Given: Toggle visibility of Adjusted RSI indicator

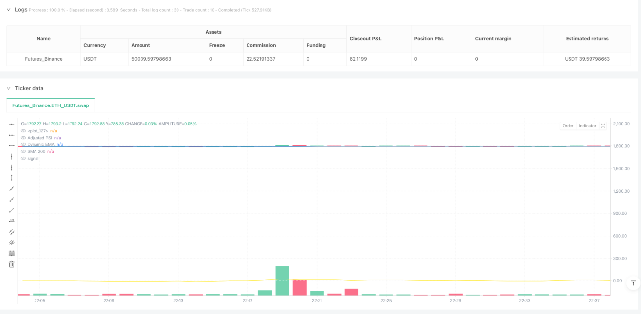Looking at the screenshot, I should tap(23, 138).
